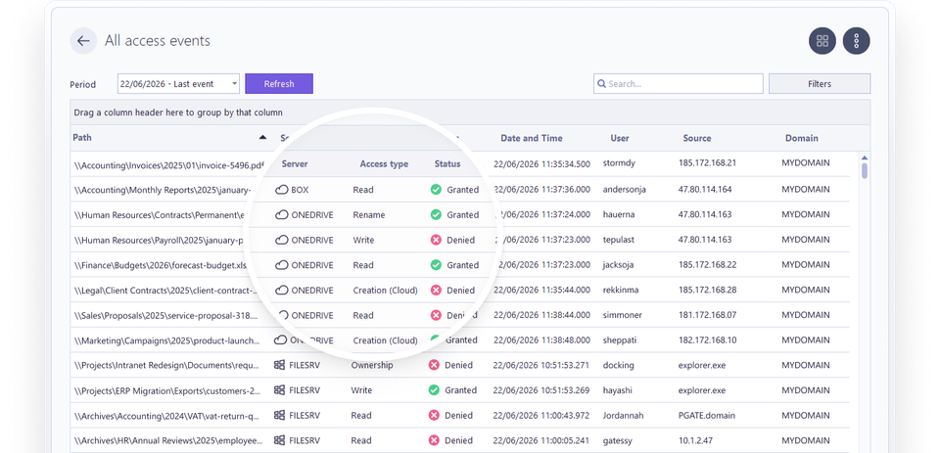Sort by the Path column header
This screenshot has width=940, height=453.
point(82,138)
